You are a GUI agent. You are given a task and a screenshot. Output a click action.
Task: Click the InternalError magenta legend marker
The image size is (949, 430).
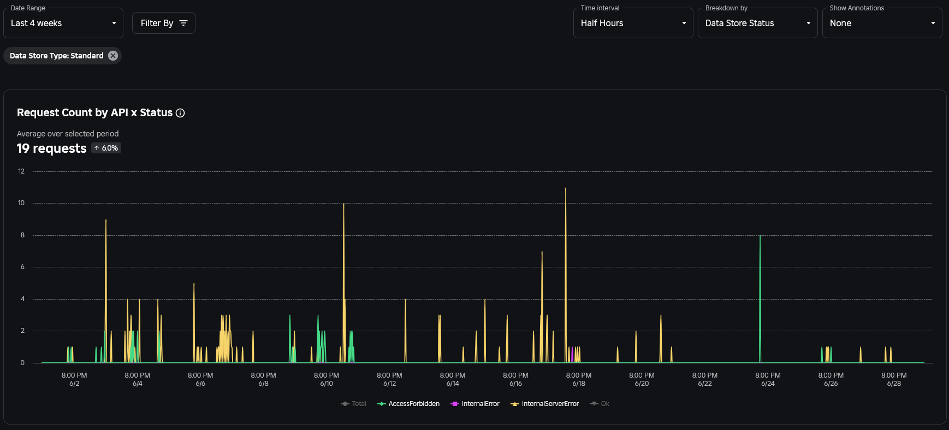click(454, 404)
